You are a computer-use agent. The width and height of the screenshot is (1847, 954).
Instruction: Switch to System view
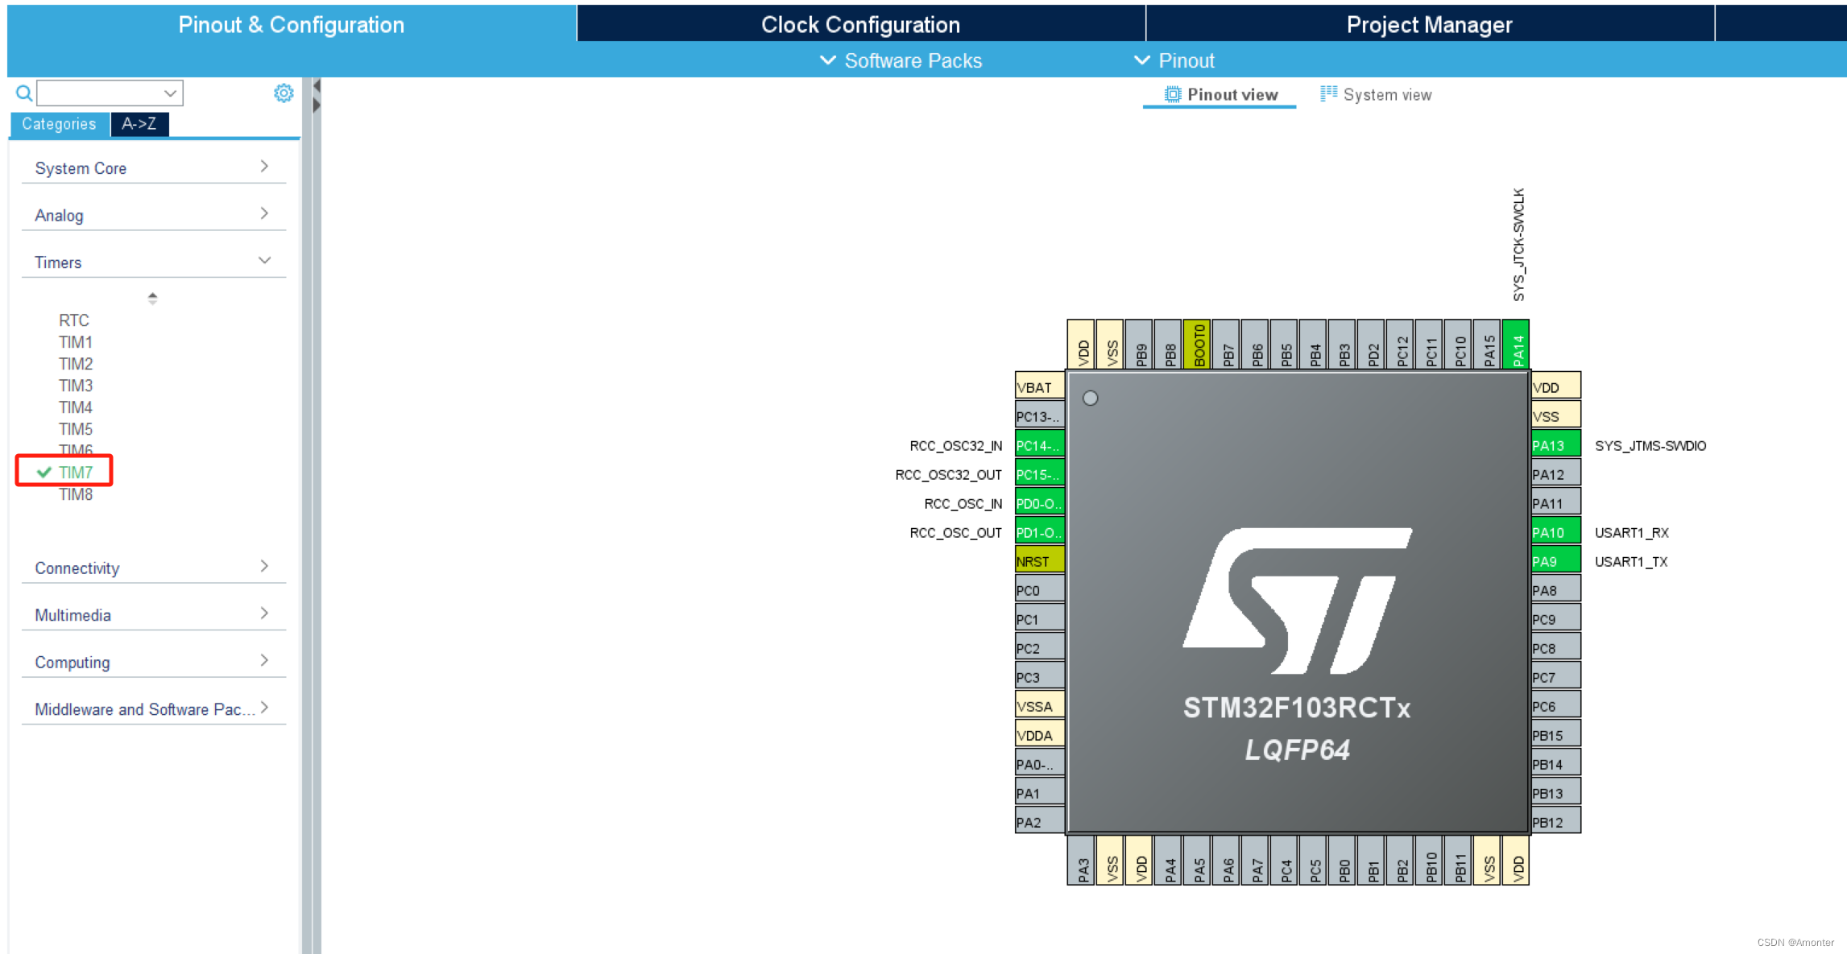click(x=1377, y=94)
